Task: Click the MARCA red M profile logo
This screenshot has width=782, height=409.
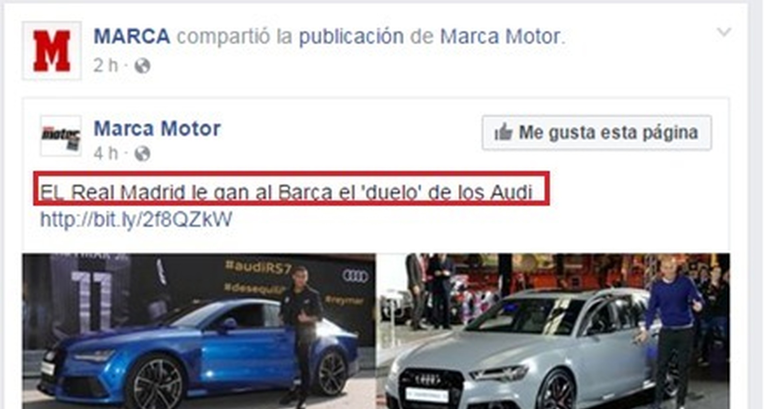Action: click(x=52, y=51)
